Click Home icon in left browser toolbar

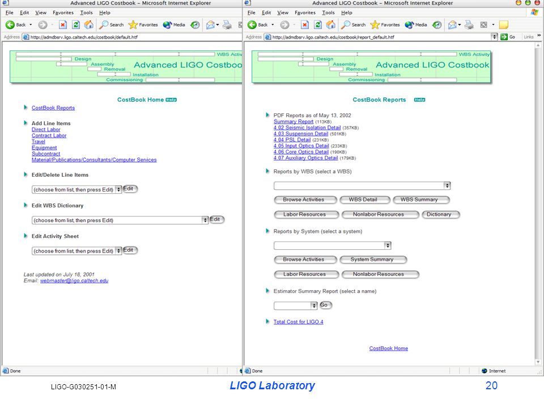[89, 24]
